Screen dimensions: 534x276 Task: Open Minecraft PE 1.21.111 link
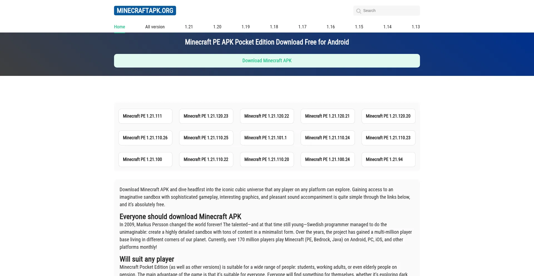coord(145,116)
